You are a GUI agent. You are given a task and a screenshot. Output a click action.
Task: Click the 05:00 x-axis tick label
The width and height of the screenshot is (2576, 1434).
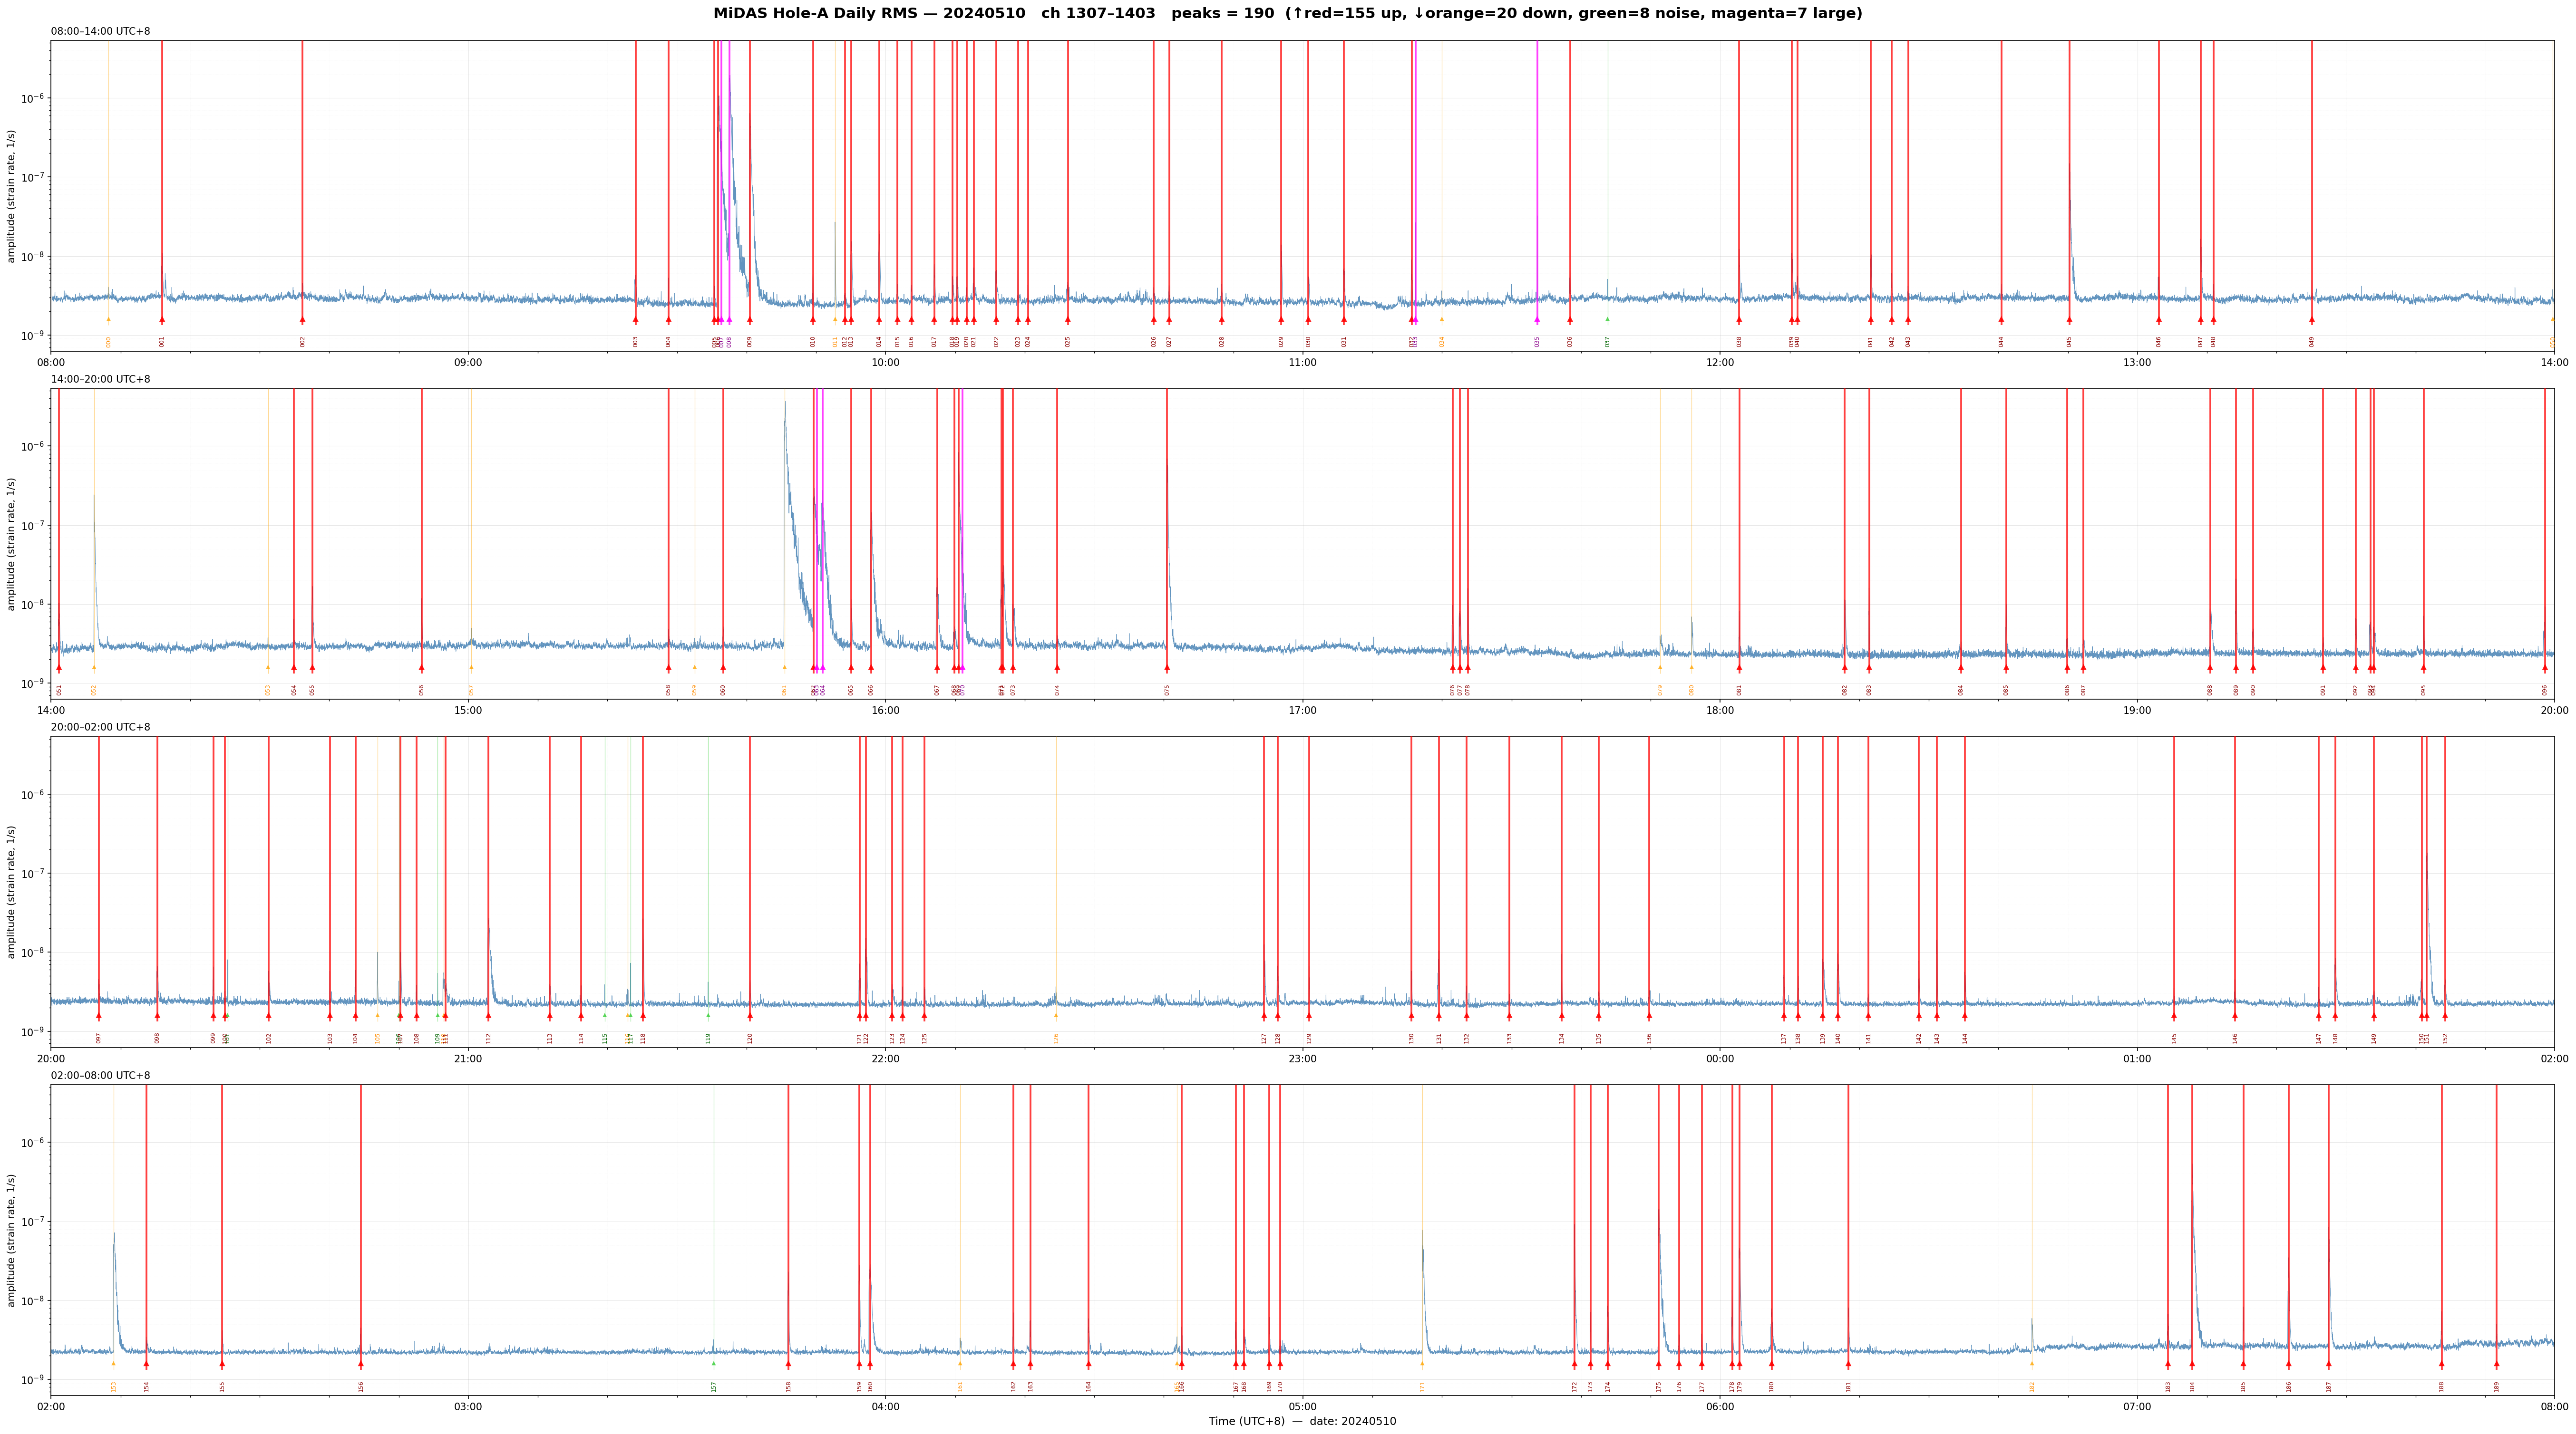click(1302, 1407)
